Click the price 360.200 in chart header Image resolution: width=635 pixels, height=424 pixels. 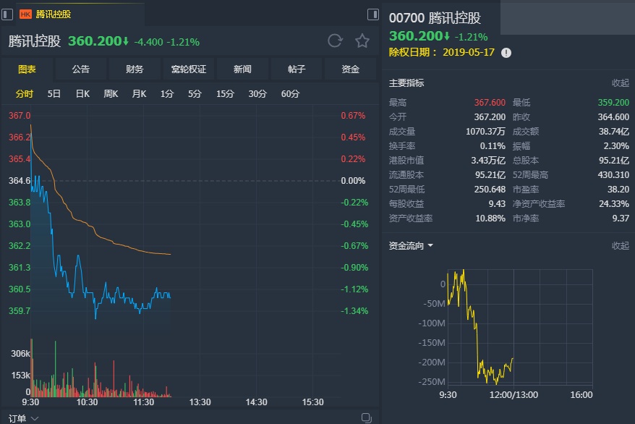(x=95, y=41)
